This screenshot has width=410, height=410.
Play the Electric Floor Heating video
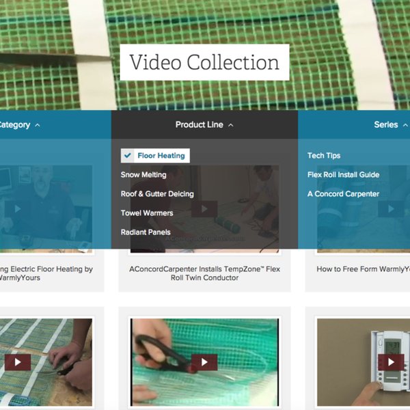[x=18, y=209]
